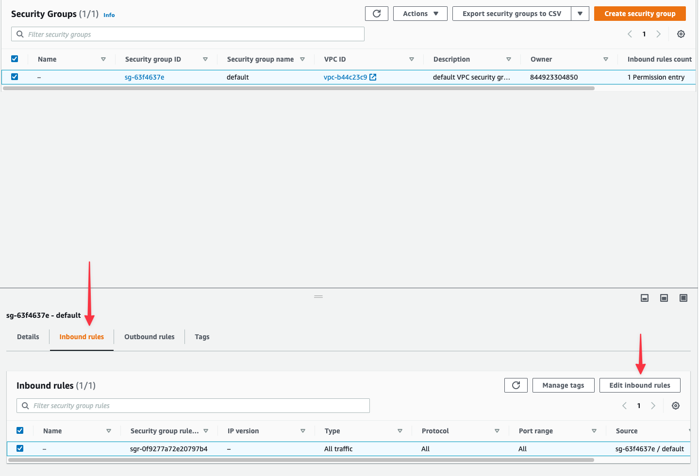699x476 pixels.
Task: Uncheck the inbound rule sgr-0f9277a72e20797b4 checkbox
Action: 20,448
